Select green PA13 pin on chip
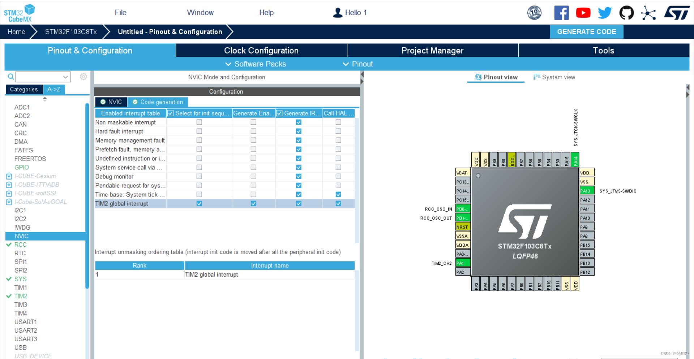The height and width of the screenshot is (359, 694). [587, 191]
